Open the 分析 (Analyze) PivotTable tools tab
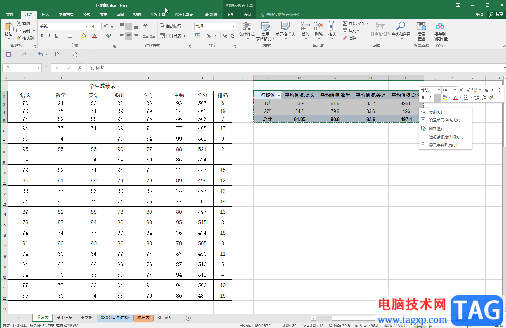The width and height of the screenshot is (506, 328). tap(231, 15)
